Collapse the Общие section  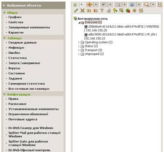coord(5,13)
